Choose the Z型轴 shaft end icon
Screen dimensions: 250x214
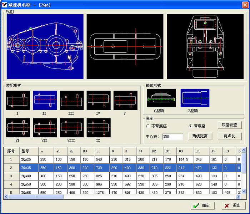coord(195,98)
